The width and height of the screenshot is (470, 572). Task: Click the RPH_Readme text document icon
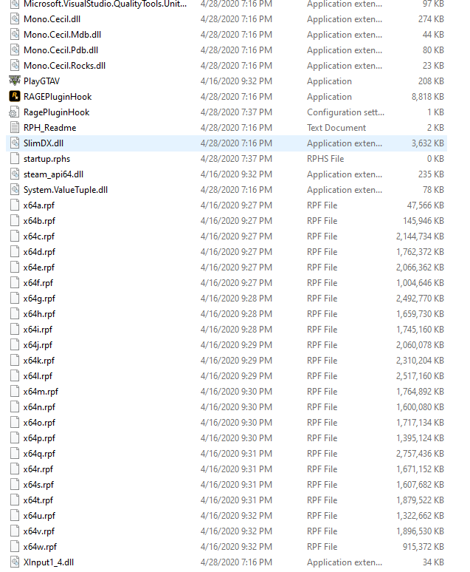15,127
